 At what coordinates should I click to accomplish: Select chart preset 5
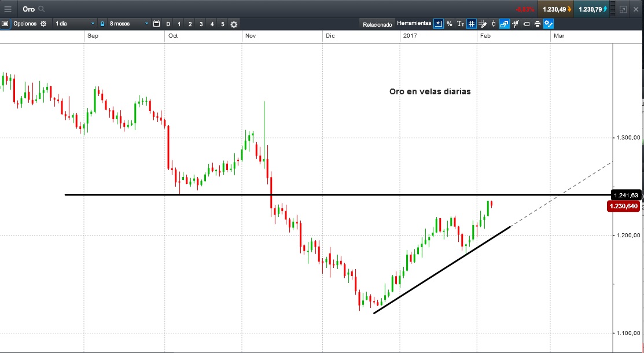[223, 24]
